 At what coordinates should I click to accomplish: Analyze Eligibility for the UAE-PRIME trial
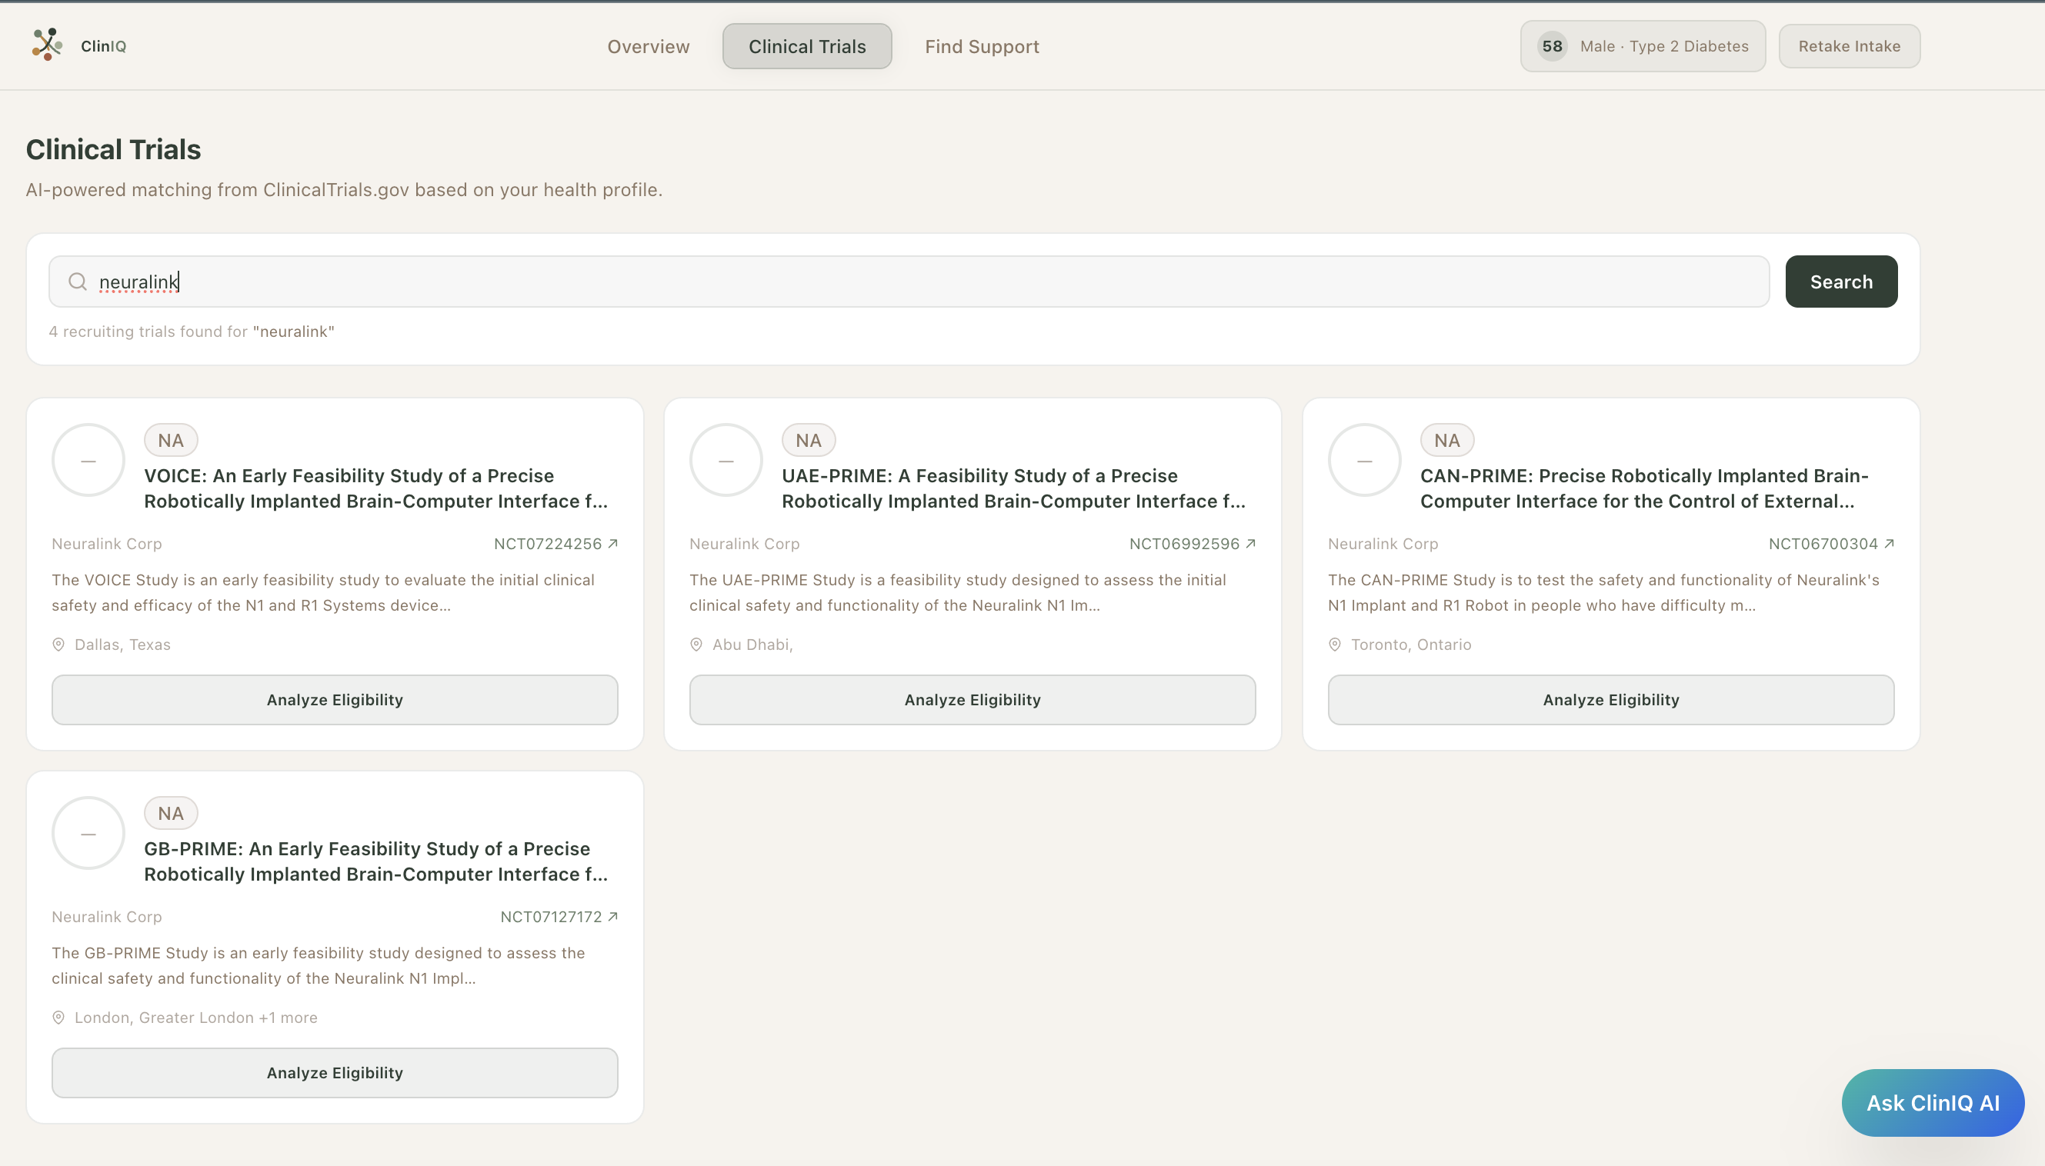point(972,700)
